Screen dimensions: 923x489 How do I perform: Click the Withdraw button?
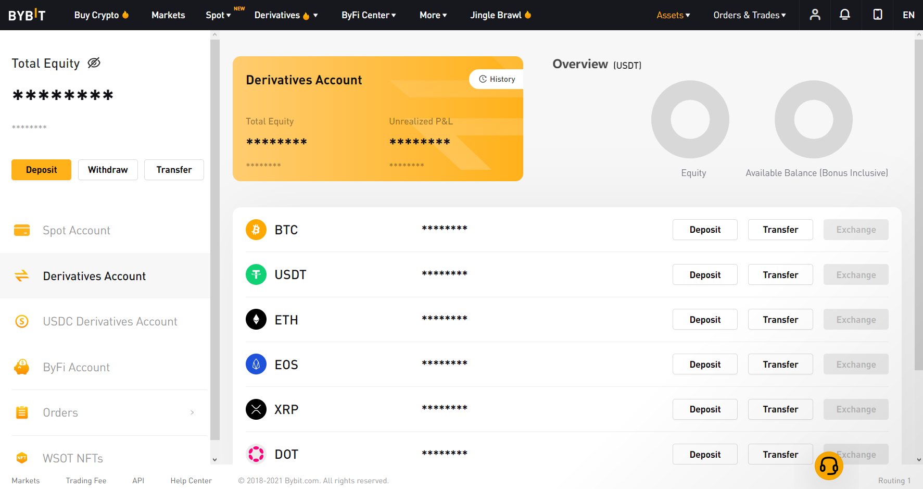[x=108, y=170]
